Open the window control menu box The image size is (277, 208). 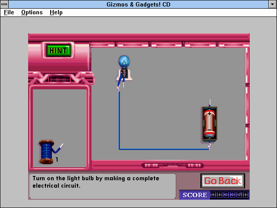tap(4, 4)
